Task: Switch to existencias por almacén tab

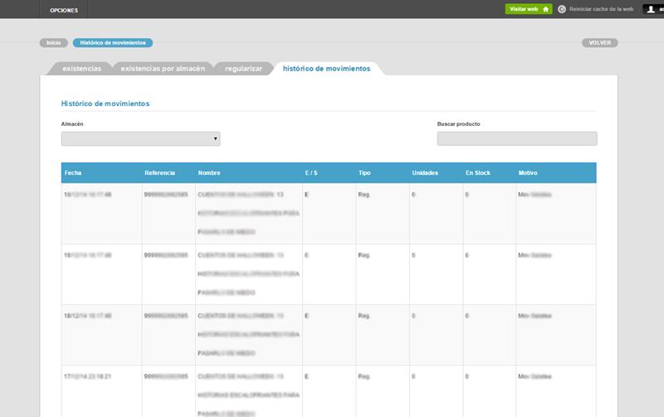Action: tap(163, 69)
